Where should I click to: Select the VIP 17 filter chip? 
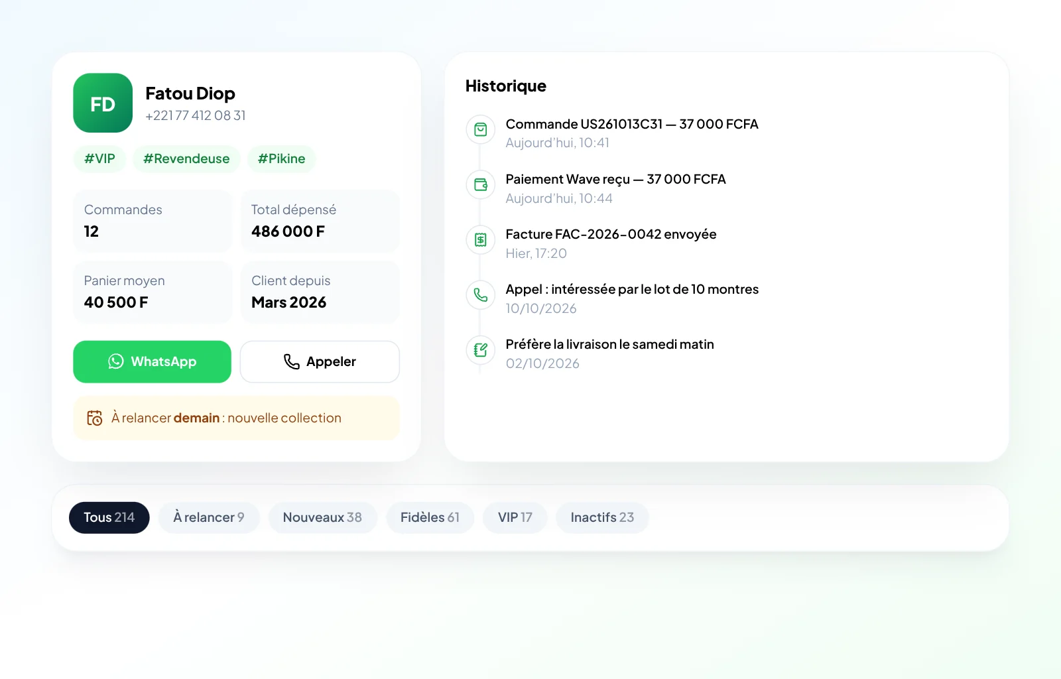click(515, 517)
